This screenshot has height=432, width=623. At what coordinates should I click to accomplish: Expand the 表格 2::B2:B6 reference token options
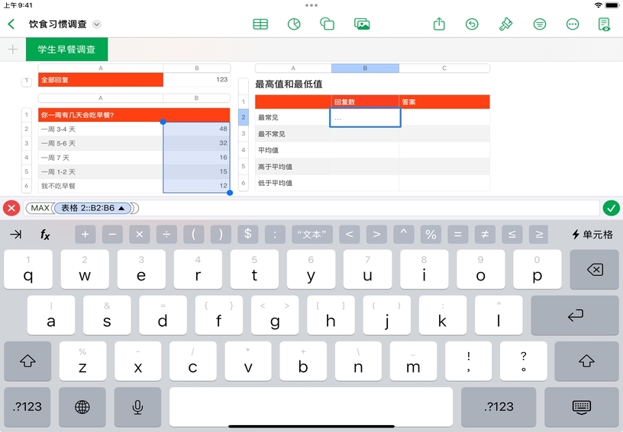click(121, 208)
